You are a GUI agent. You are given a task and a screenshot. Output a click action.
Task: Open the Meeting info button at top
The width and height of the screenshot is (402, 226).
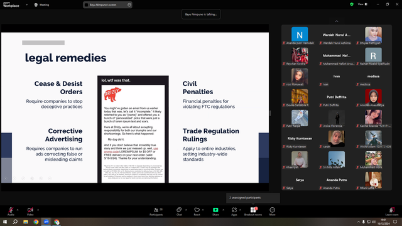[x=41, y=4]
